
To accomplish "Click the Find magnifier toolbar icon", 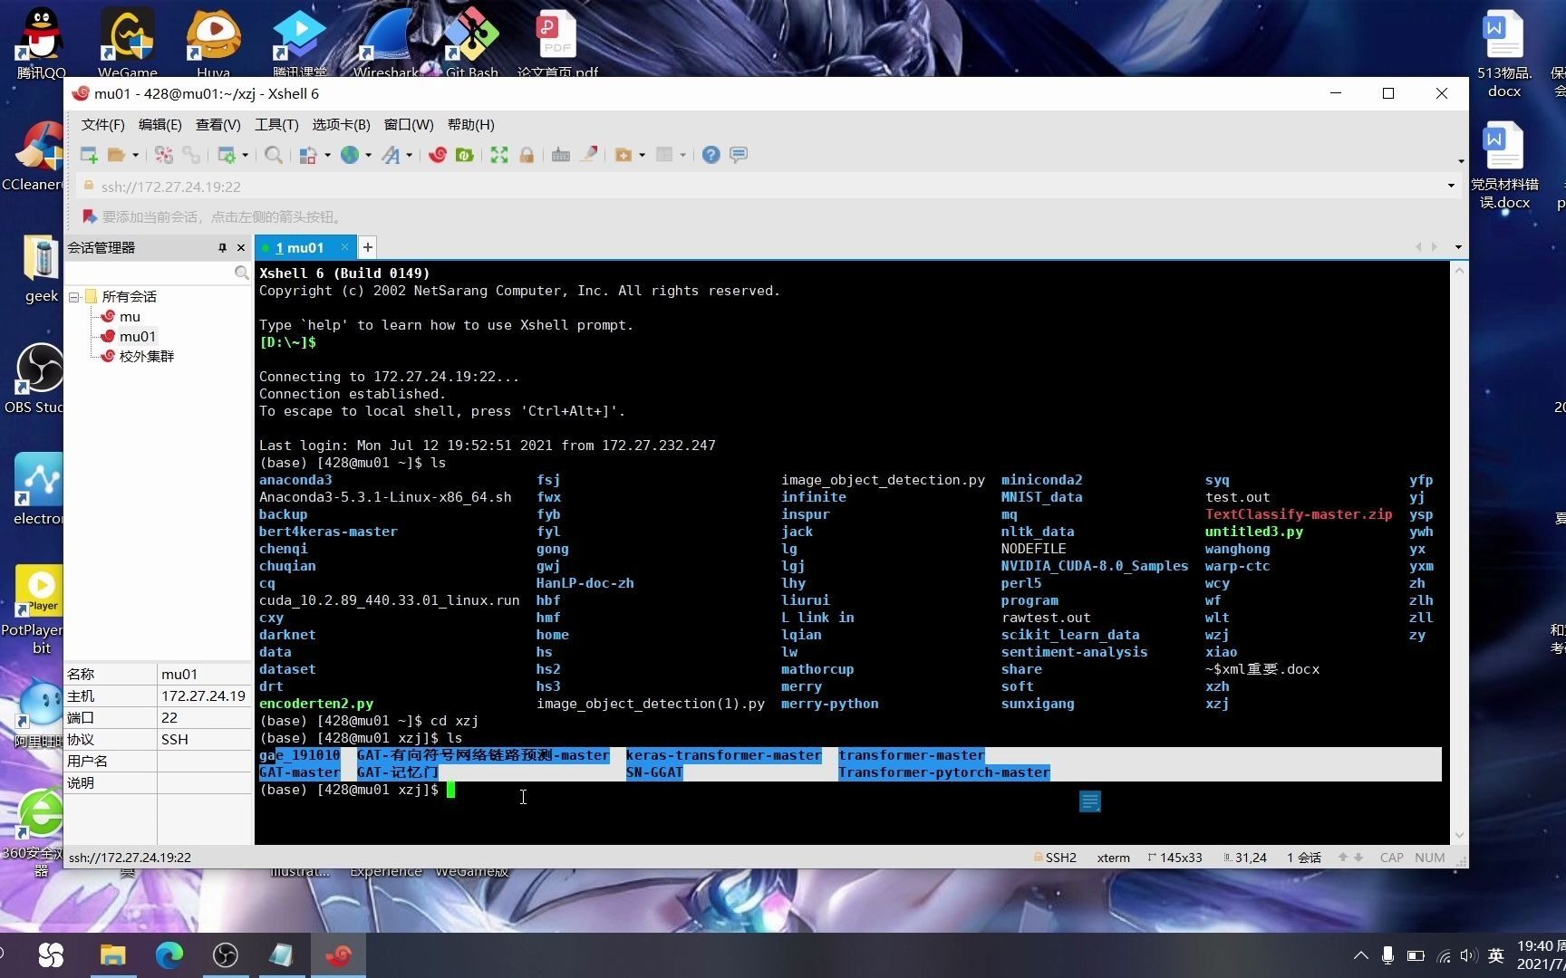I will pos(273,155).
